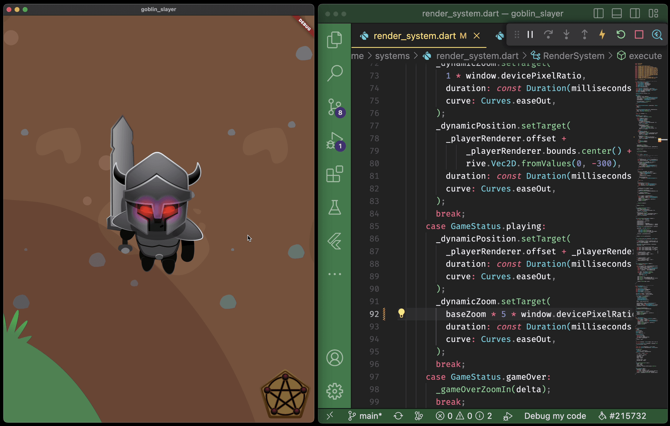Click the hot reload lightning bolt
This screenshot has width=670, height=426.
[x=602, y=35]
